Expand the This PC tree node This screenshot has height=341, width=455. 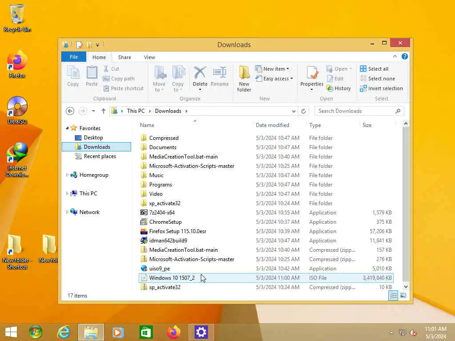click(67, 194)
